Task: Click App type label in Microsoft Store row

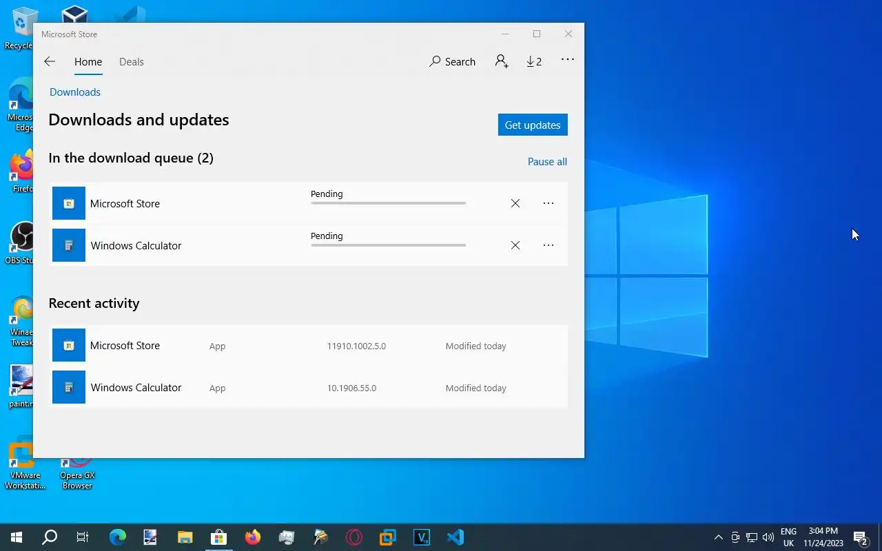Action: click(x=218, y=346)
